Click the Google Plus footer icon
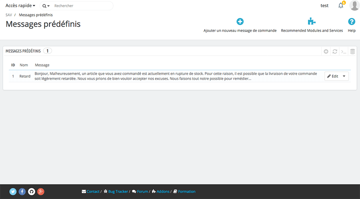Viewport: 360px width, 199px height. pos(41,191)
